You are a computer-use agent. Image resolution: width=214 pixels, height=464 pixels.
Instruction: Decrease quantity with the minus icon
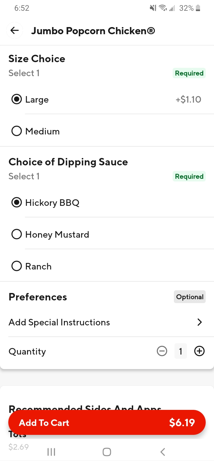(x=162, y=351)
